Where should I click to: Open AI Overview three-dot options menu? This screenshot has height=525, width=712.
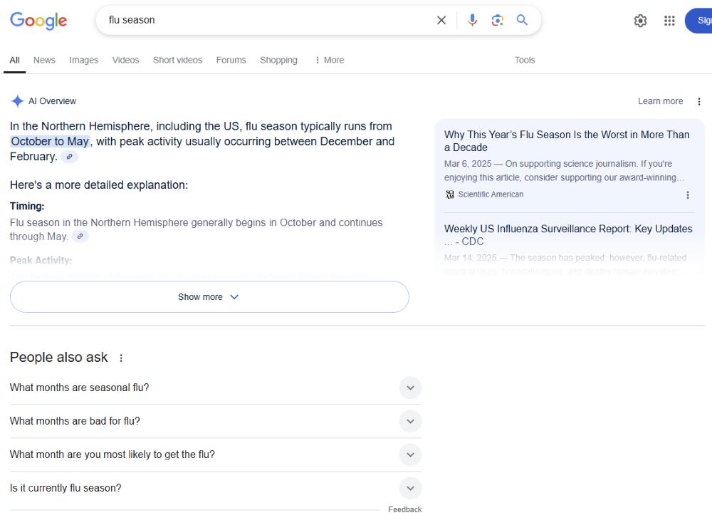[699, 101]
